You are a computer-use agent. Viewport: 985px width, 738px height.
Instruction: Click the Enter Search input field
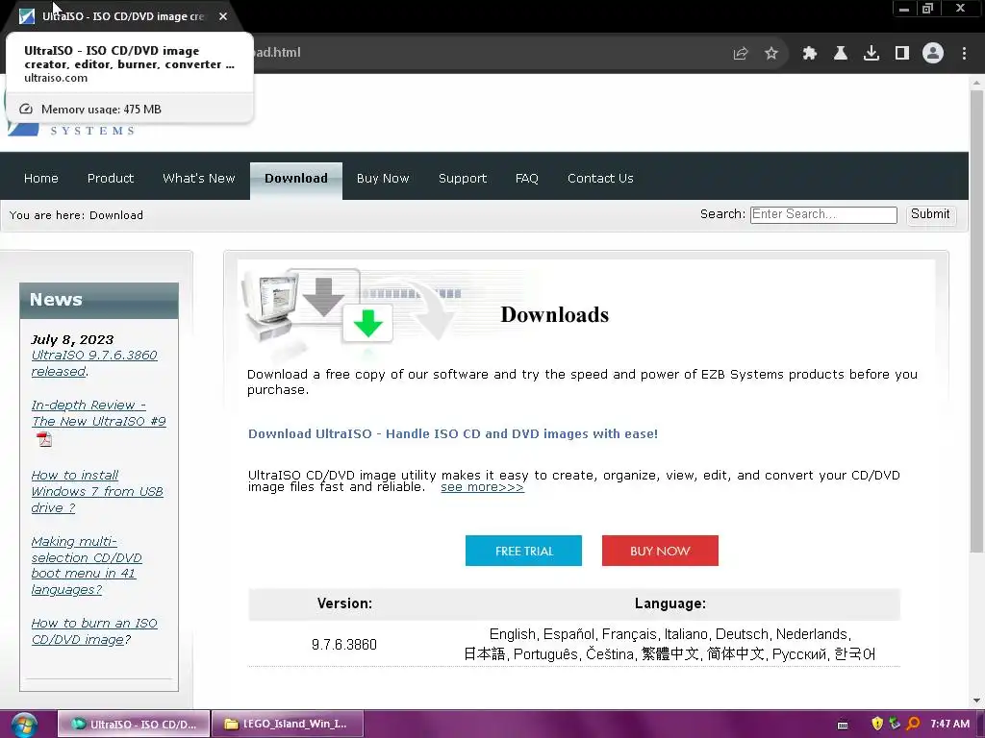coord(823,214)
